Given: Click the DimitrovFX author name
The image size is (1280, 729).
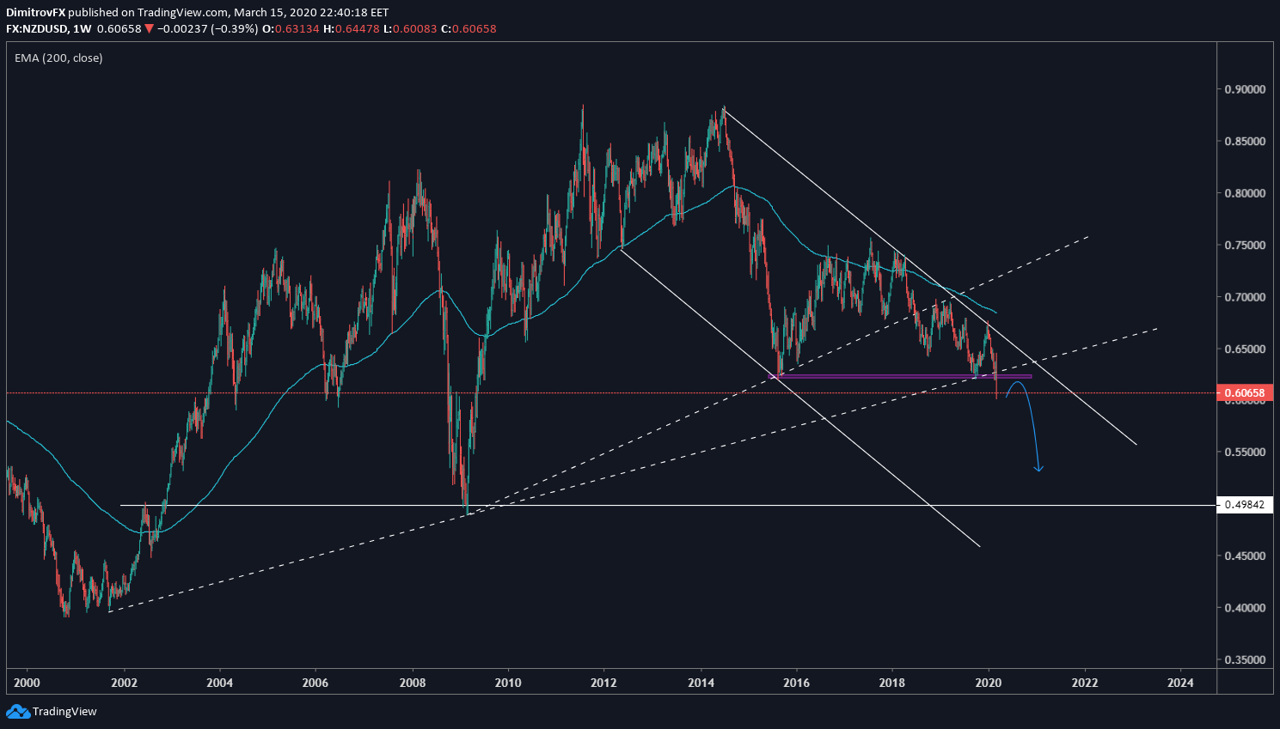Looking at the screenshot, I should click(35, 13).
